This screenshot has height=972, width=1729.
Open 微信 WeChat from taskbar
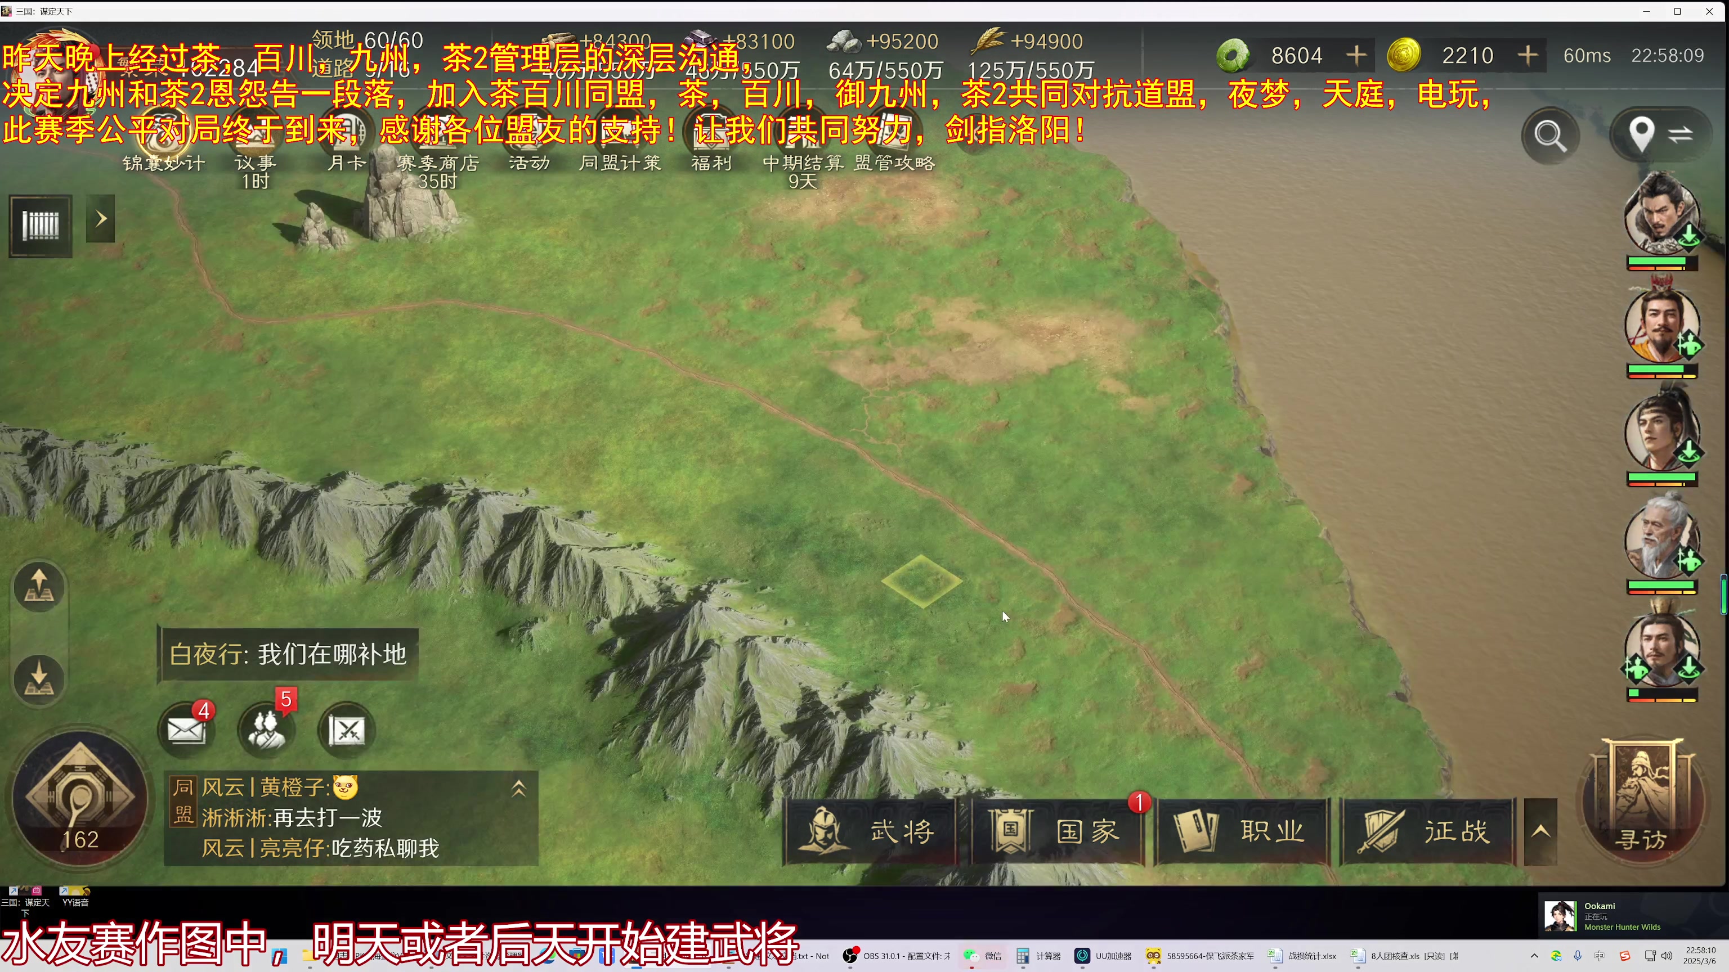pyautogui.click(x=983, y=956)
